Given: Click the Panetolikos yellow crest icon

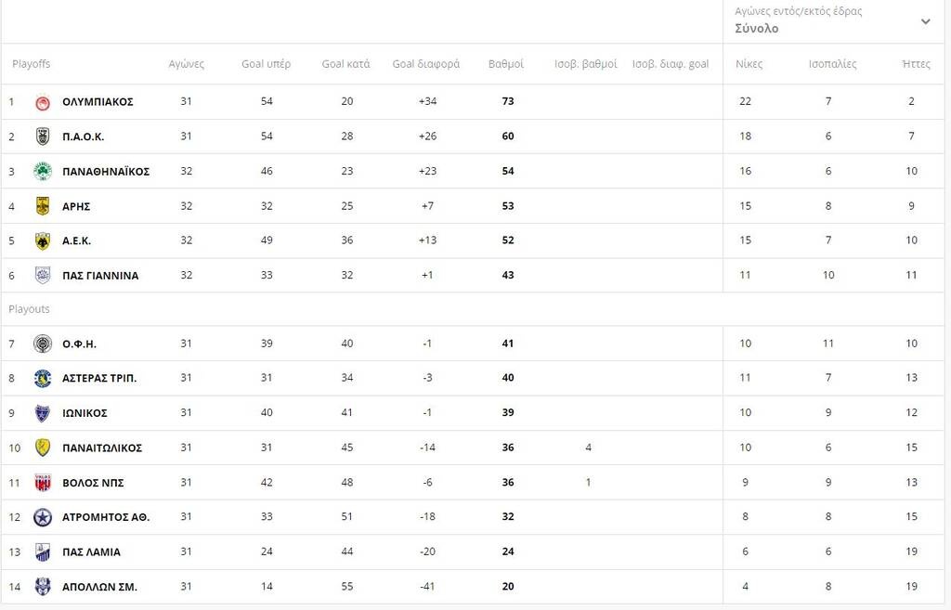Looking at the screenshot, I should pos(43,448).
